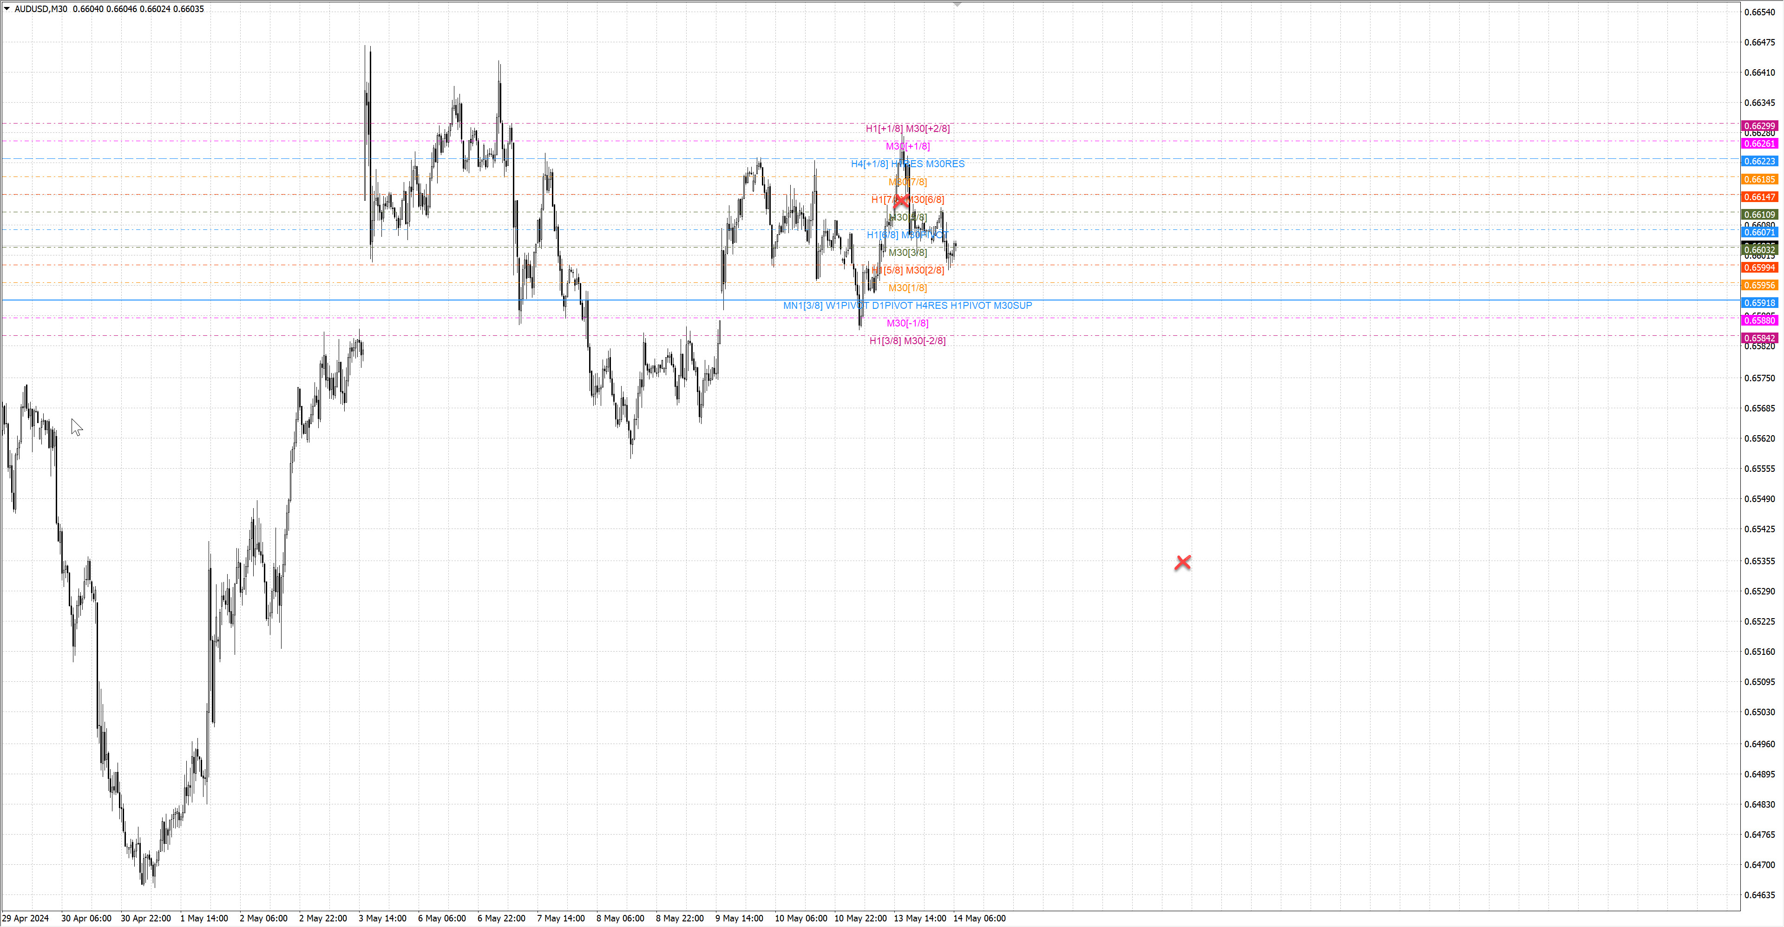Image resolution: width=1784 pixels, height=927 pixels.
Task: Click the MN1[3/8] W1PIVOT D1PIVOT line label
Action: tap(907, 305)
